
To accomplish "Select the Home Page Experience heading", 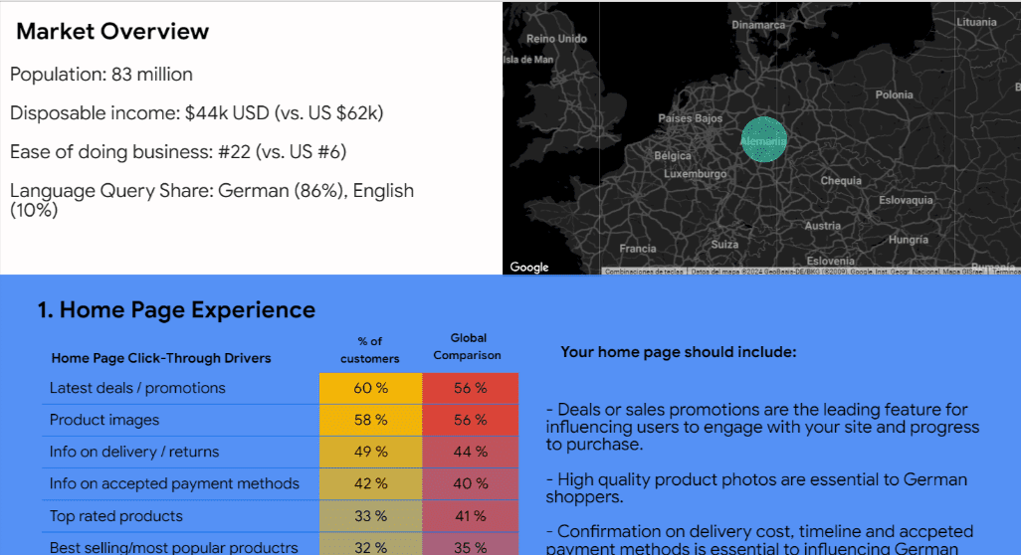I will tap(176, 309).
